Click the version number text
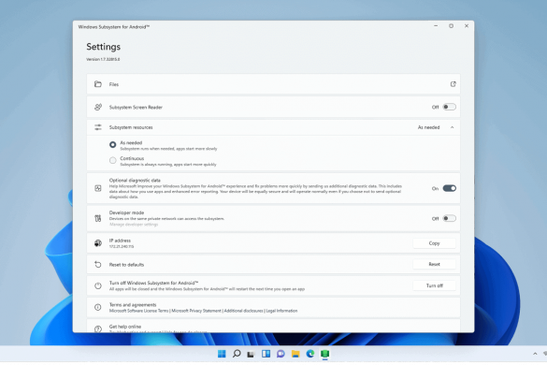 pyautogui.click(x=103, y=59)
